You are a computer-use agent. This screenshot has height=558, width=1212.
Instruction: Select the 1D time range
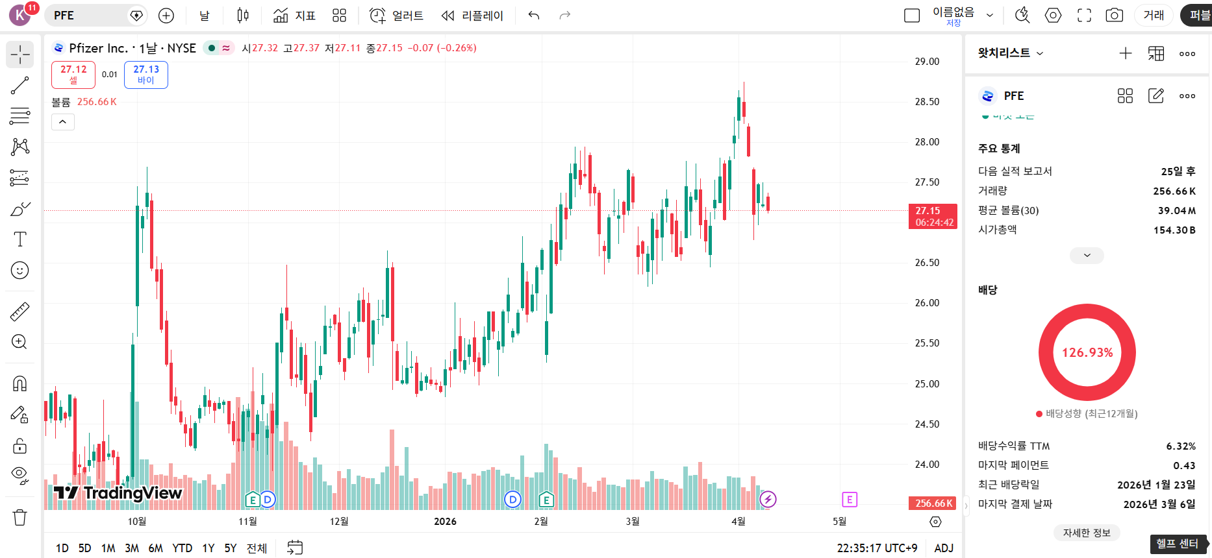(x=62, y=548)
